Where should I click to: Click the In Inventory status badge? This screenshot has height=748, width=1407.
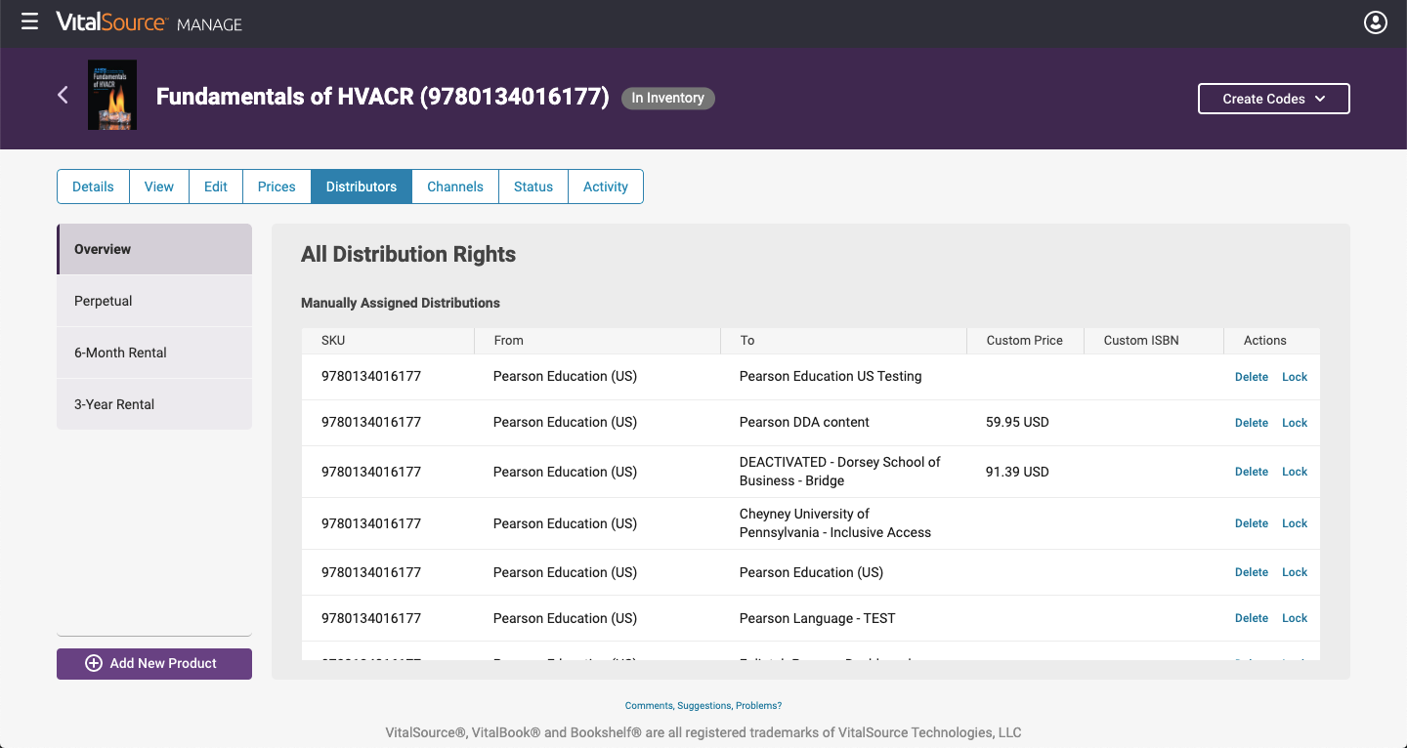pyautogui.click(x=667, y=98)
